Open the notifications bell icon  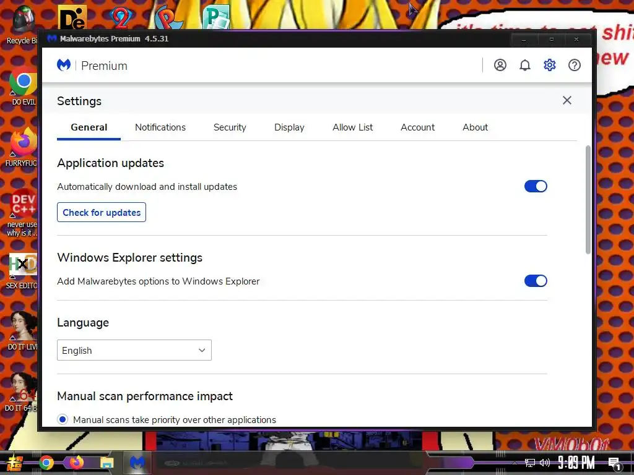(525, 65)
